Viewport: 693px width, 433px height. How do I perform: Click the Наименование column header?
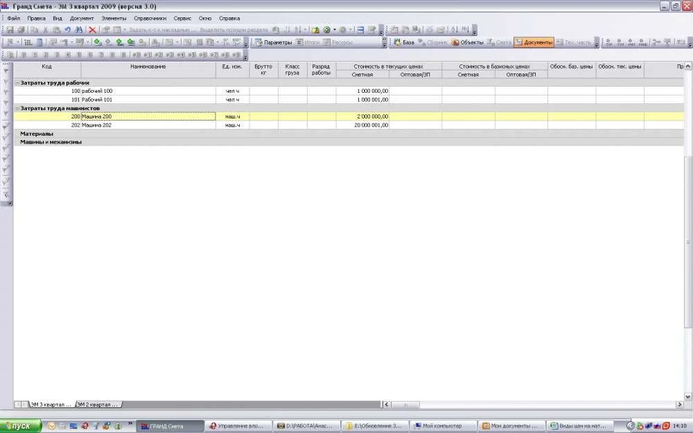click(148, 70)
